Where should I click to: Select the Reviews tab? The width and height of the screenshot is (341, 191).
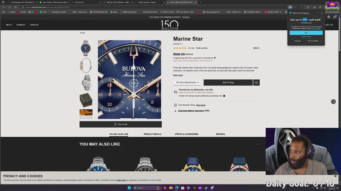220,134
